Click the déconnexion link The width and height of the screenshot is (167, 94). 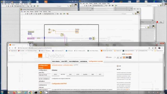click(129, 54)
